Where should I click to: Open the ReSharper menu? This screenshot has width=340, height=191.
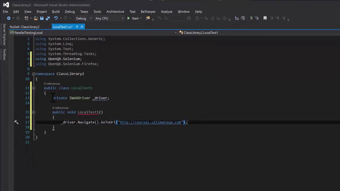148,11
